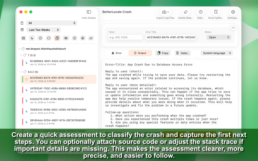Image resolution: width=258 pixels, height=161 pixels.
Task: Click the sparkle AI filter icon
Action: click(32, 38)
